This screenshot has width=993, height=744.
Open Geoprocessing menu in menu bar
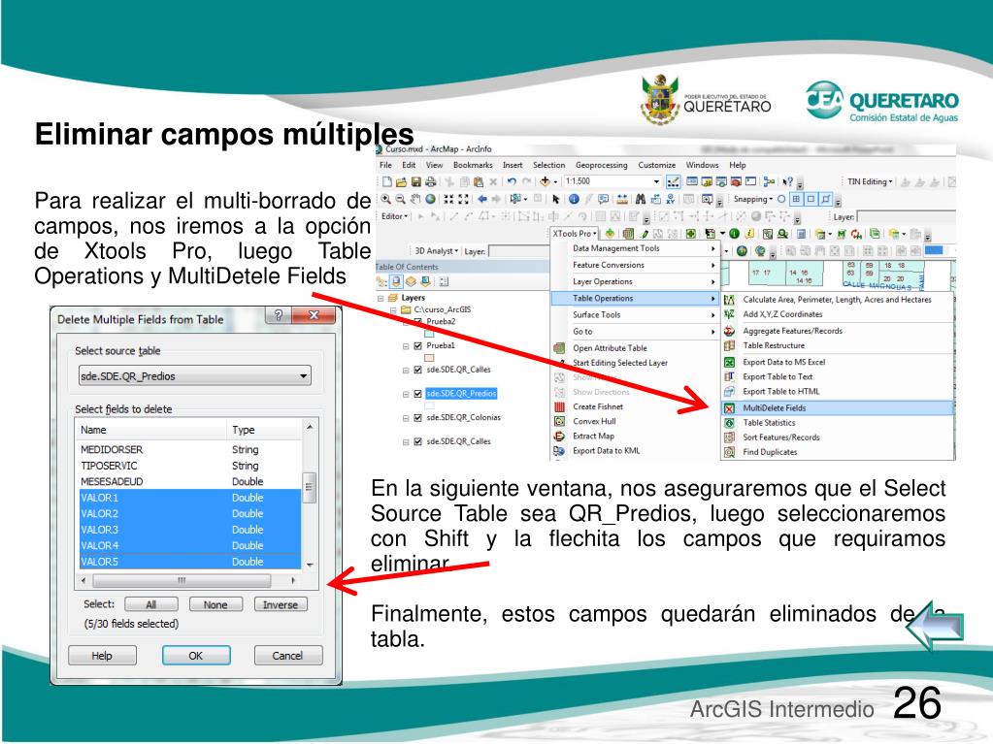click(601, 165)
